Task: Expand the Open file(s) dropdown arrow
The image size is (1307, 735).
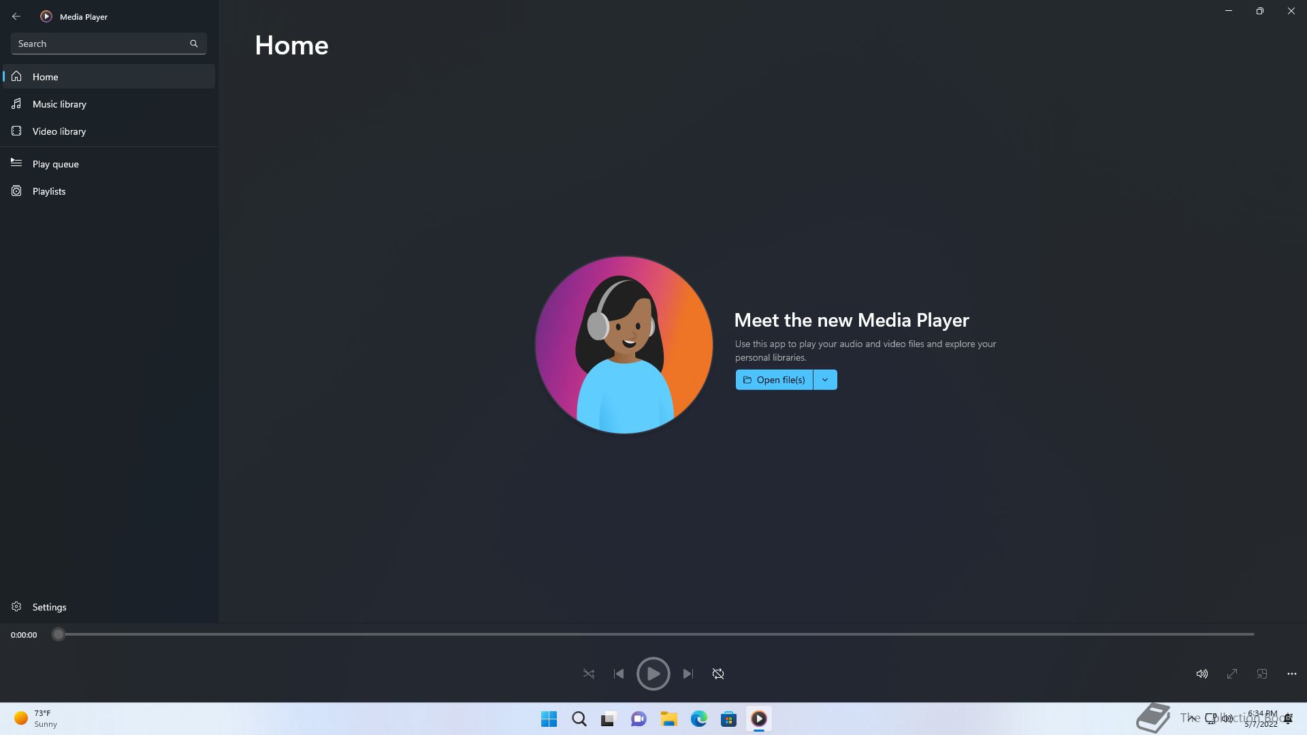Action: (825, 380)
